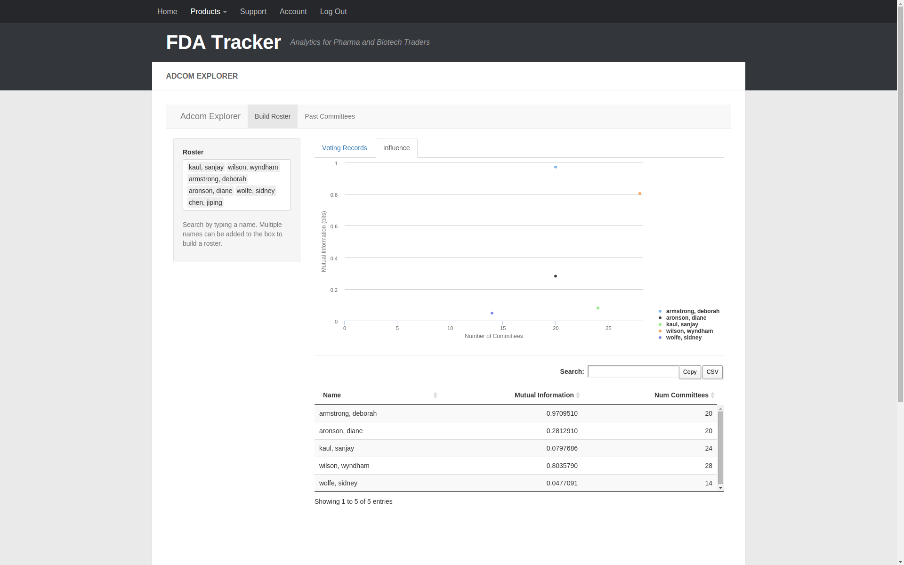Click the ADCOM EXPLORER page heading
Screen dimensions: 904x565
point(202,76)
